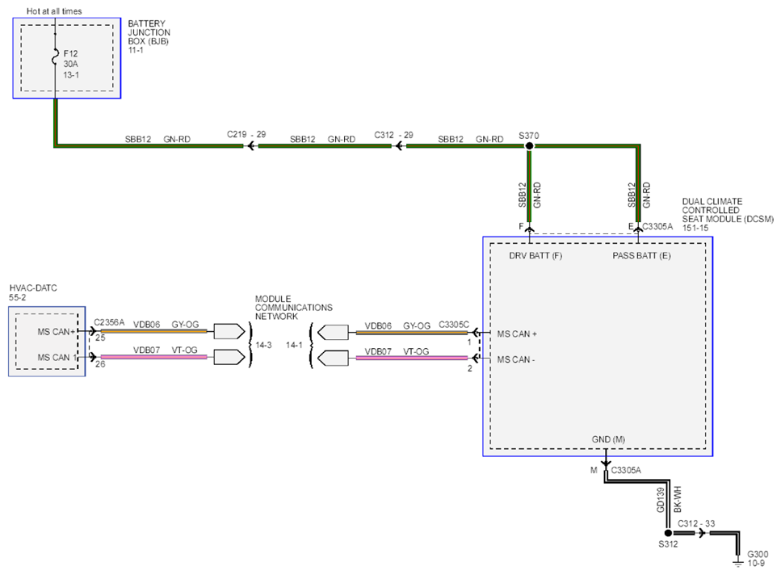This screenshot has height=575, width=781.
Task: Open the 151-15 page reference
Action: point(695,228)
